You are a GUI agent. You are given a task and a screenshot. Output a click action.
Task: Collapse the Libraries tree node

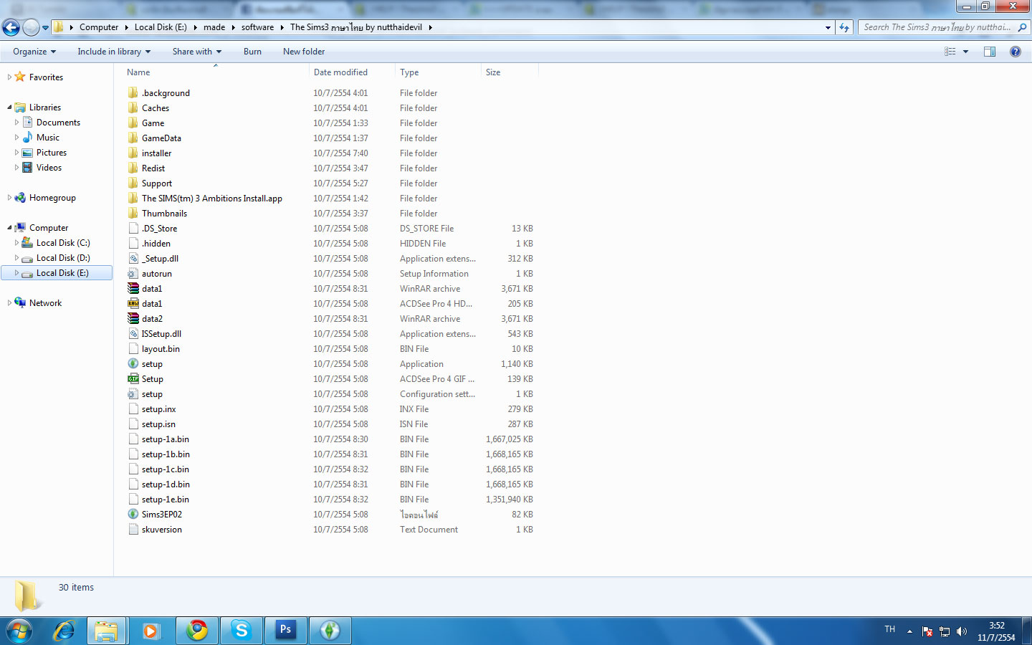(x=9, y=107)
